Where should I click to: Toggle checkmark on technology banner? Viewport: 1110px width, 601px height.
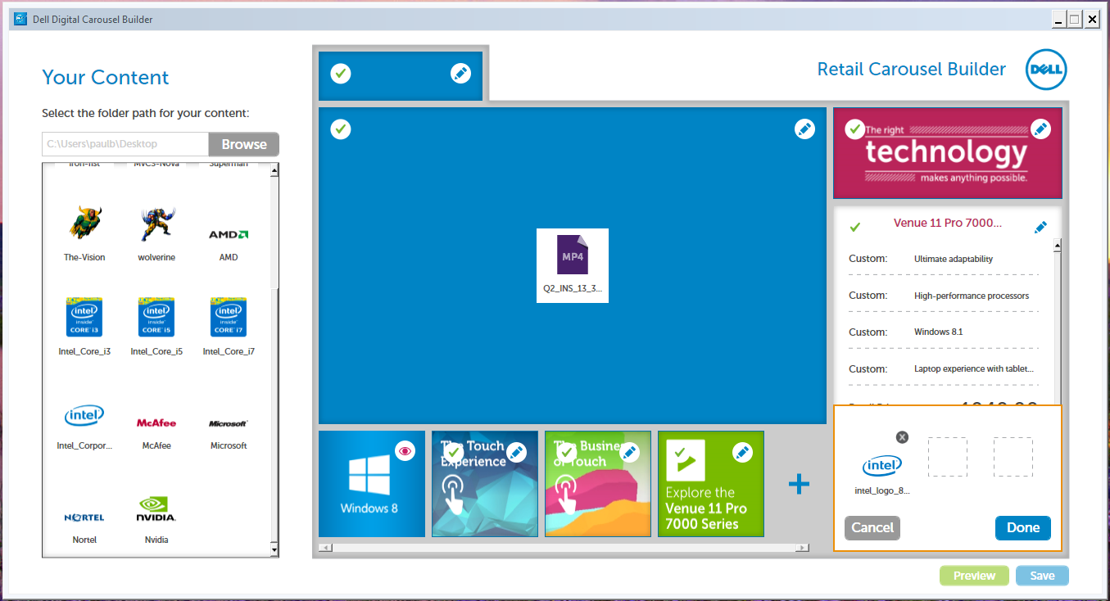pos(855,129)
